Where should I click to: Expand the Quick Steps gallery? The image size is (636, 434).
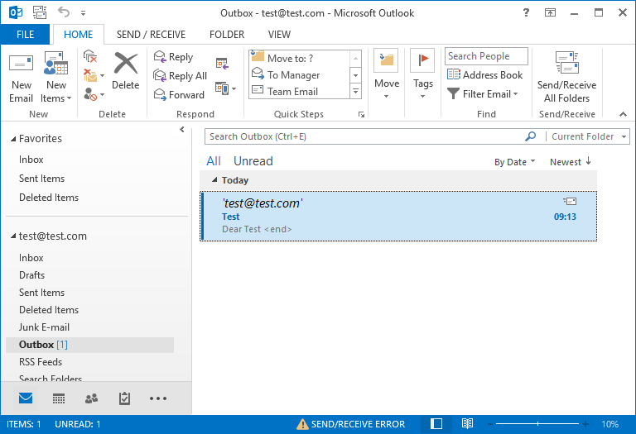pos(355,92)
